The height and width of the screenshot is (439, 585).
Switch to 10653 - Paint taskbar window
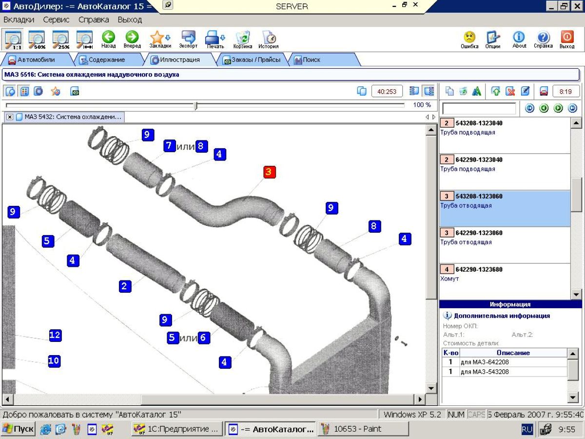click(x=363, y=429)
